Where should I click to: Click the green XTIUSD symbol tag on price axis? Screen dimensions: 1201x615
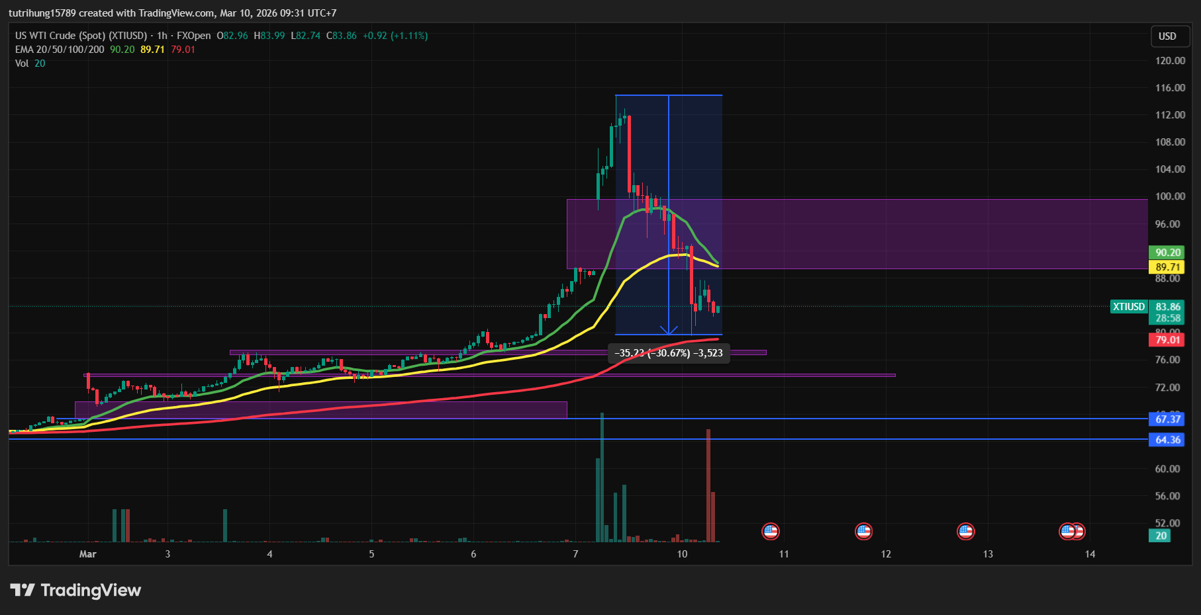pyautogui.click(x=1128, y=306)
